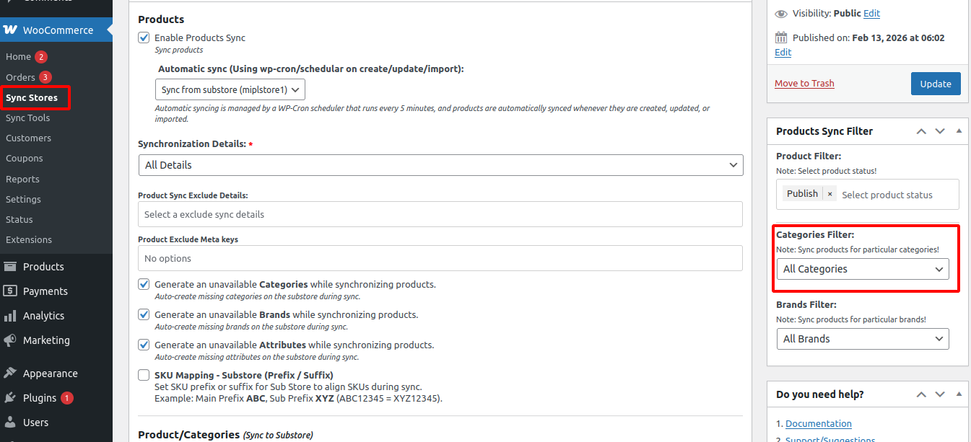The image size is (971, 442).
Task: Remove the Publish status tag
Action: [x=830, y=194]
